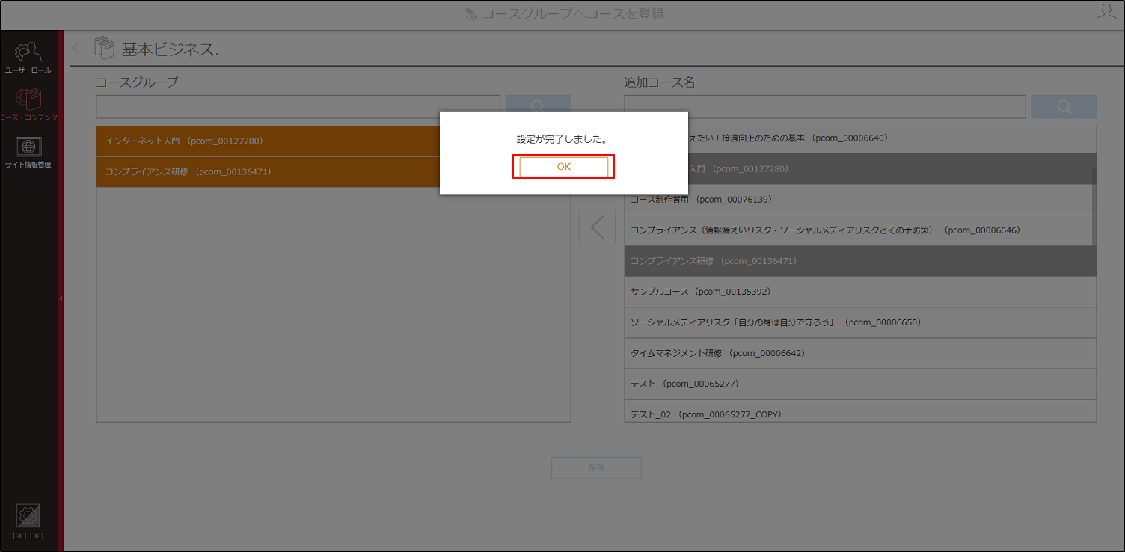This screenshot has height=552, width=1125.
Task: Open the user profile icon at top right
Action: click(x=1106, y=13)
